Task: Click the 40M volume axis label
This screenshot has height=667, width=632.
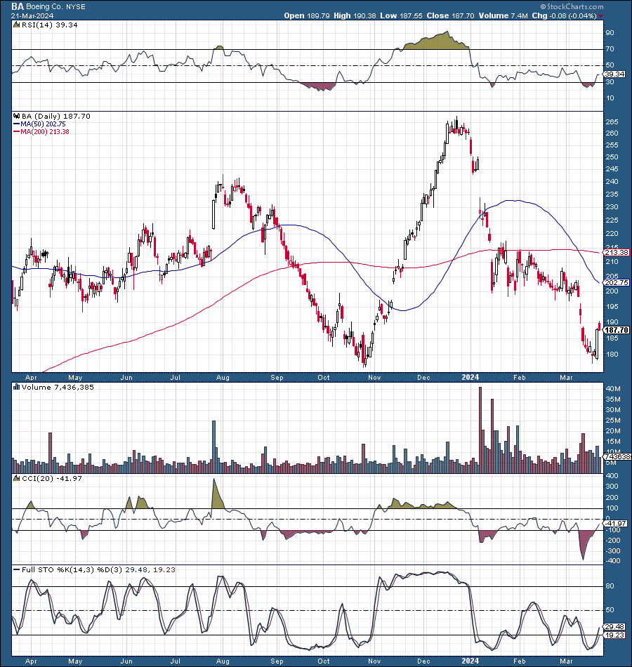Action: (613, 389)
